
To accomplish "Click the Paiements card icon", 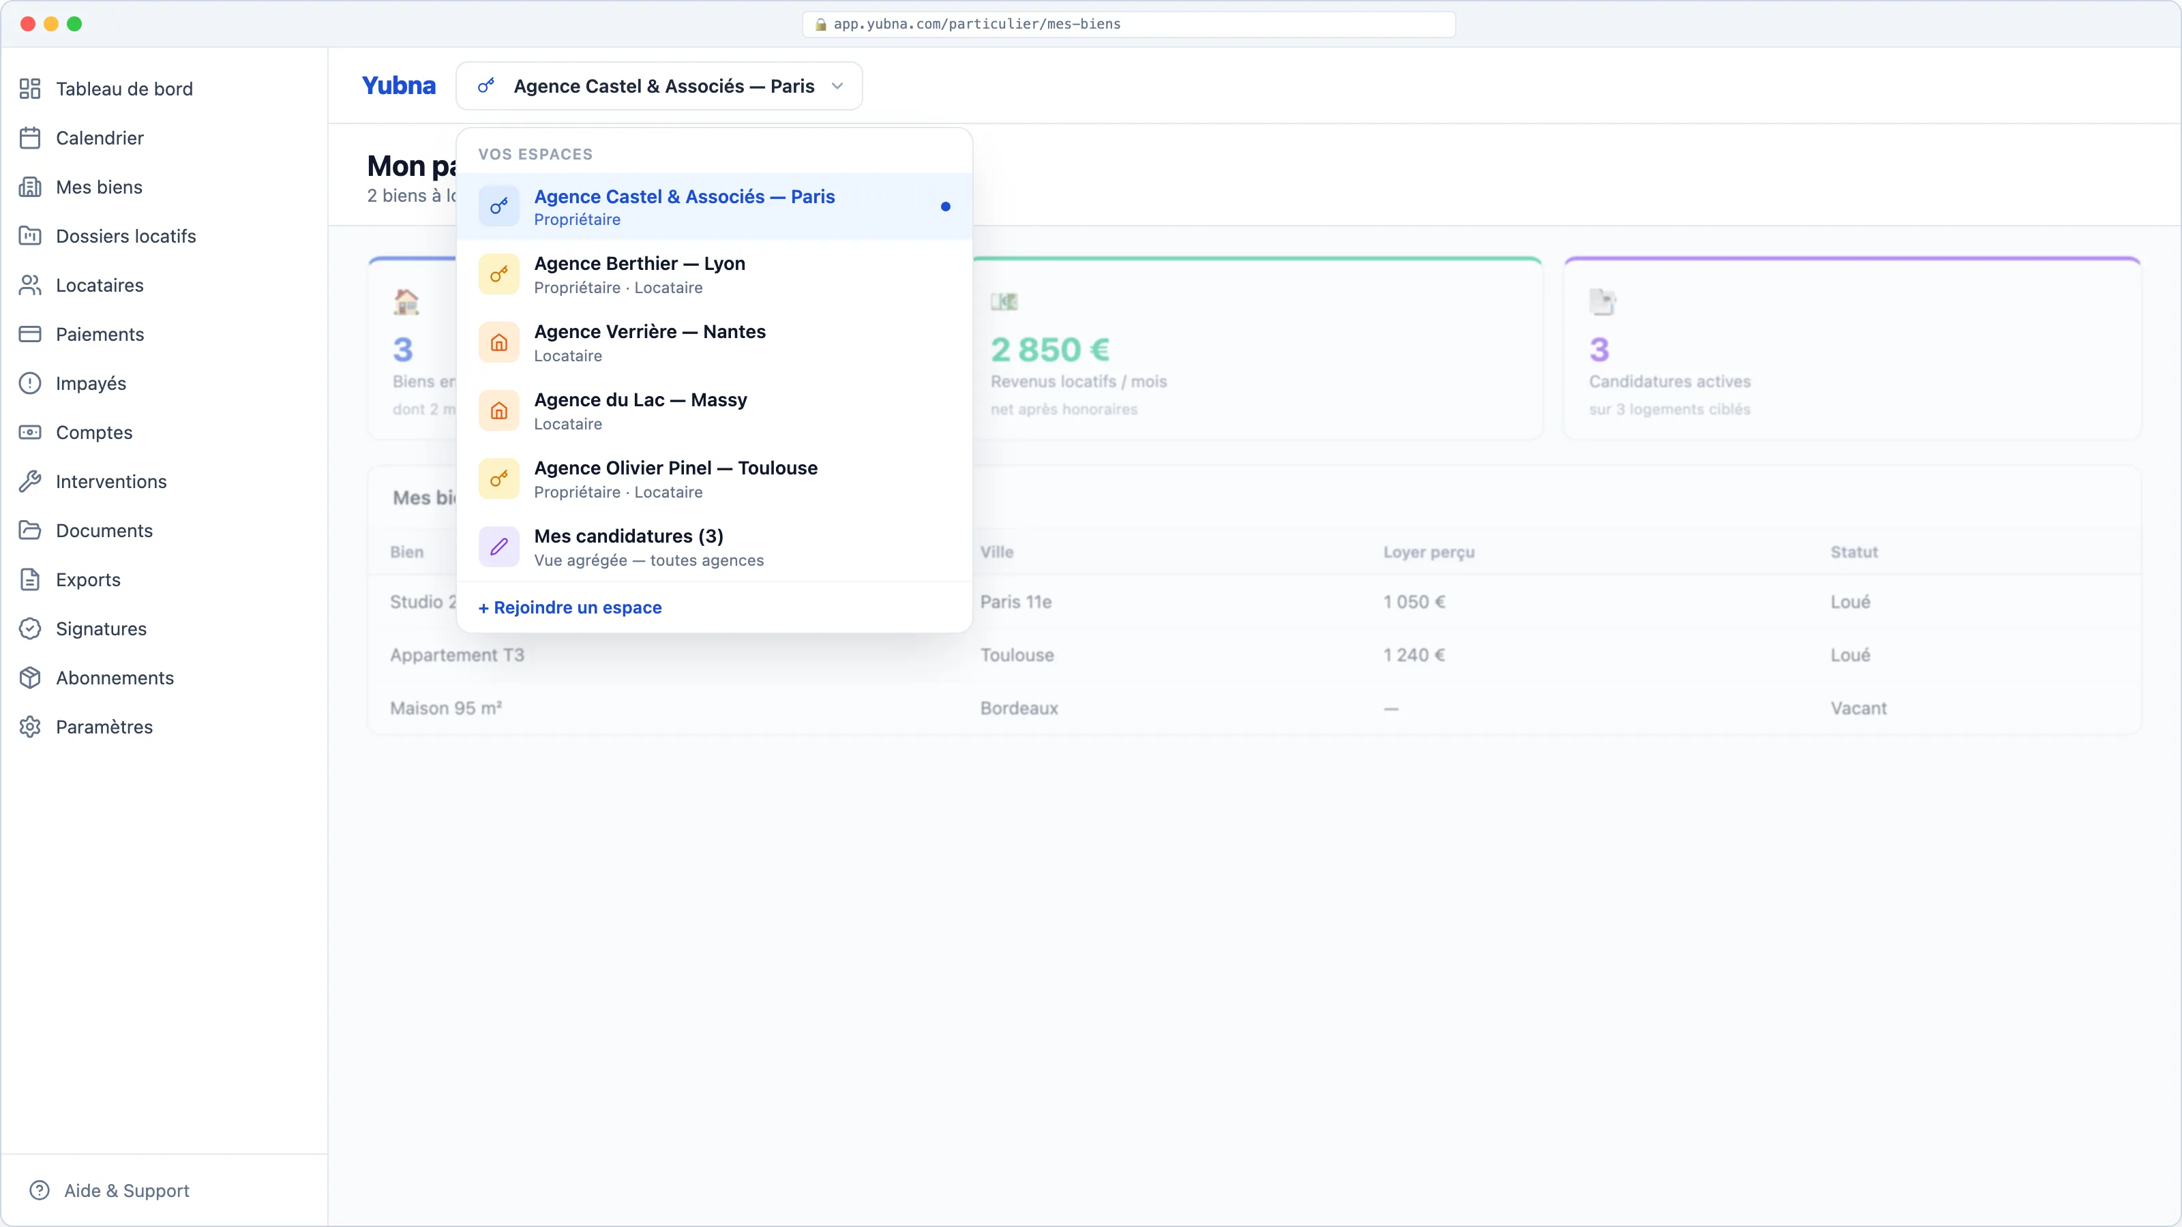I will [31, 335].
